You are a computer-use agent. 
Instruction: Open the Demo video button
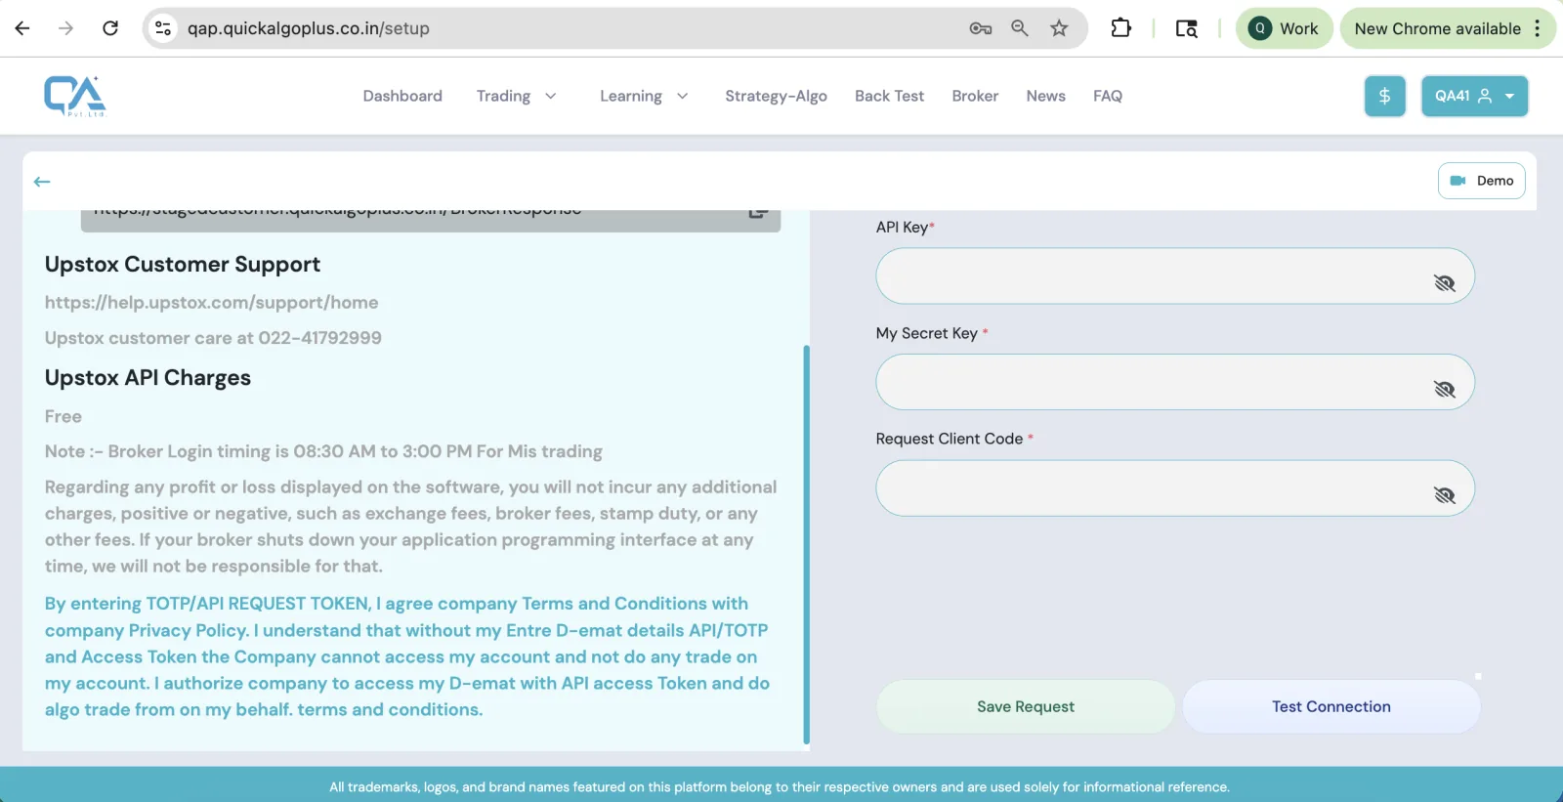(x=1481, y=181)
